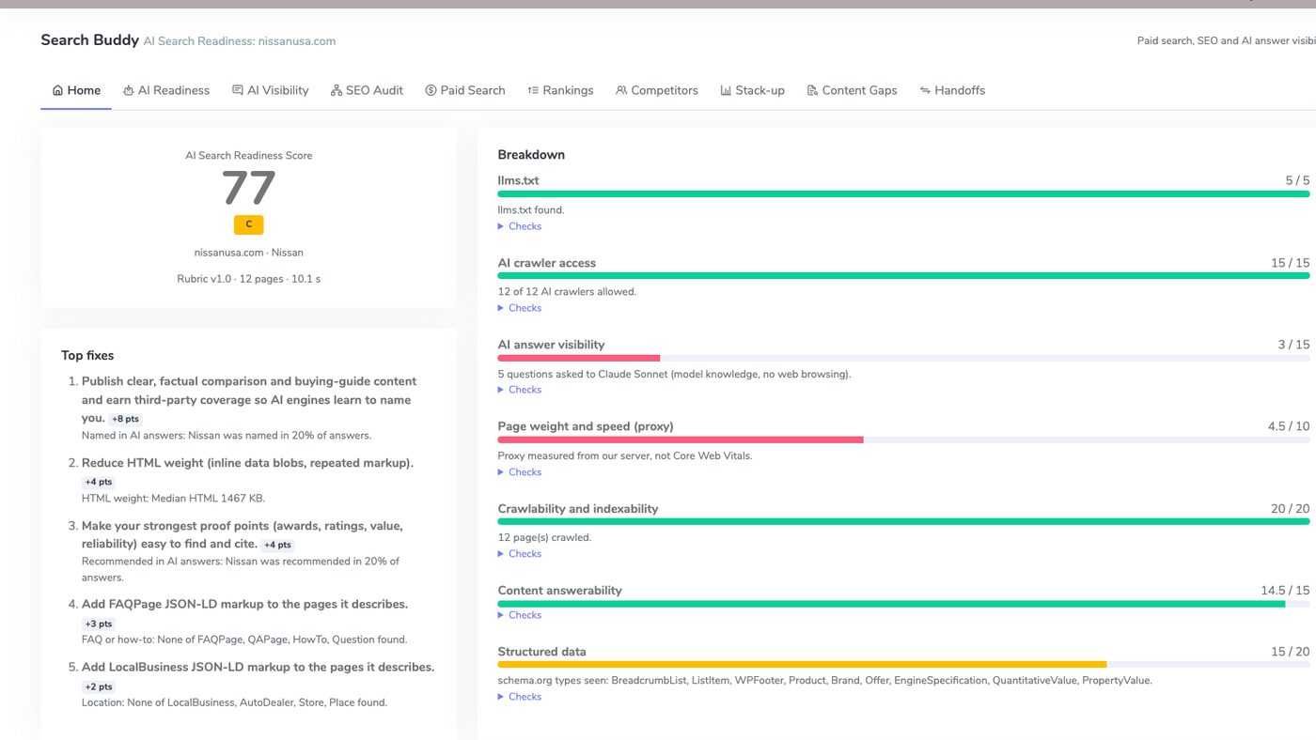Screen dimensions: 1316x740
Task: Click the +3 pts badge under FAQPage fix
Action: (x=98, y=624)
